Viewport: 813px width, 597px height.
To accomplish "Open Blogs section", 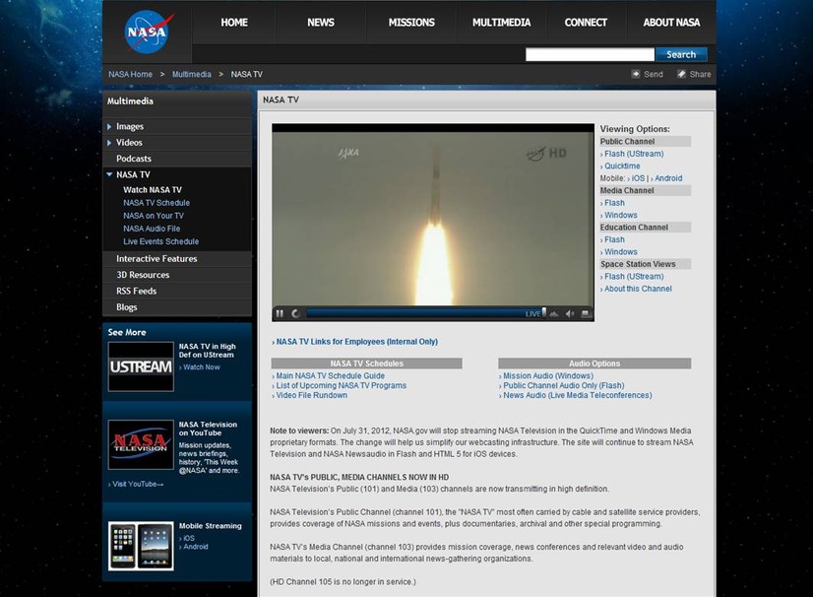I will (127, 306).
